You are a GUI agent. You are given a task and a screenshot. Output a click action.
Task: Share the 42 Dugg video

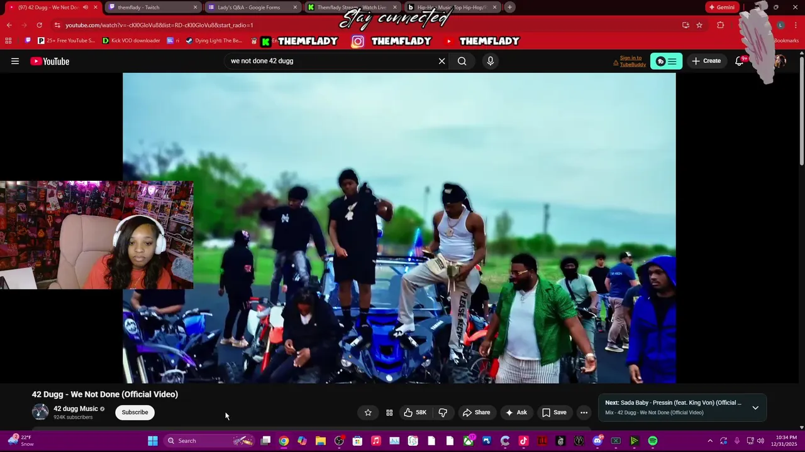pos(476,412)
